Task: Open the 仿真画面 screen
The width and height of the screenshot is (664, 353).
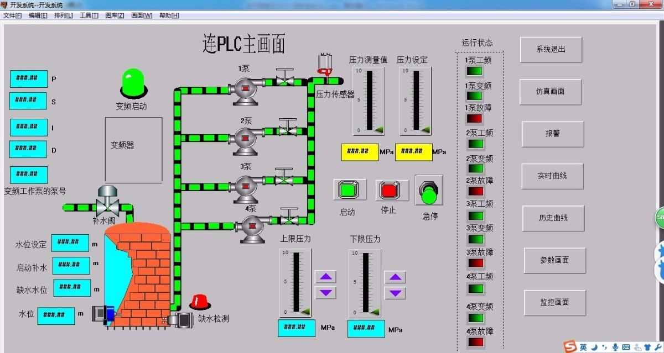Action: point(550,92)
